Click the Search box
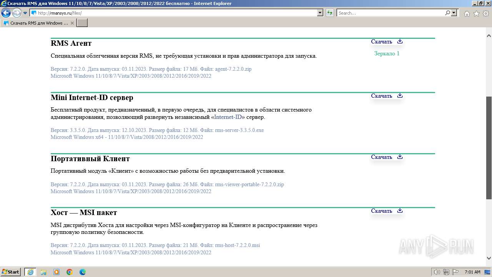Image resolution: width=492 pixels, height=277 pixels. point(391,13)
